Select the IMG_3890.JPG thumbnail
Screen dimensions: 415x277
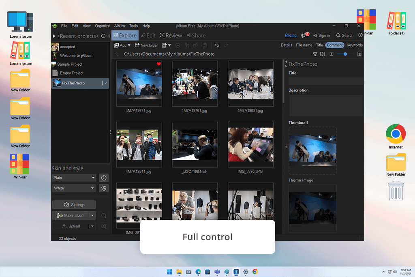pyautogui.click(x=250, y=145)
